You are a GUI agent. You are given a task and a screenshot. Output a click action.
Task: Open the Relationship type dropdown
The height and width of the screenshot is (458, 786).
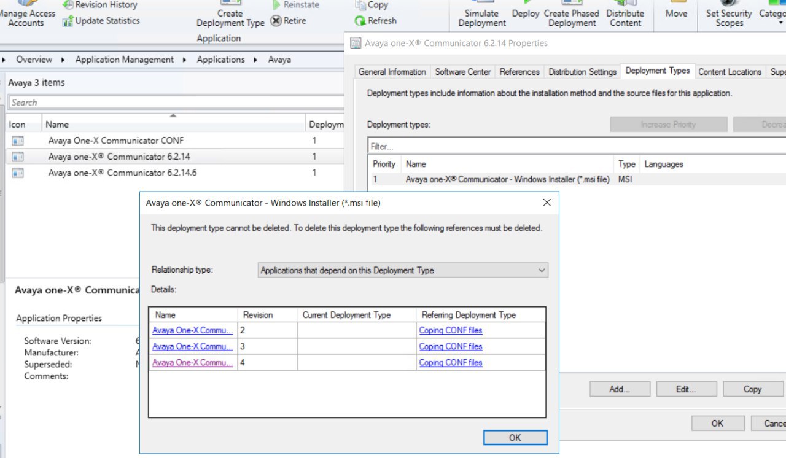(x=403, y=270)
